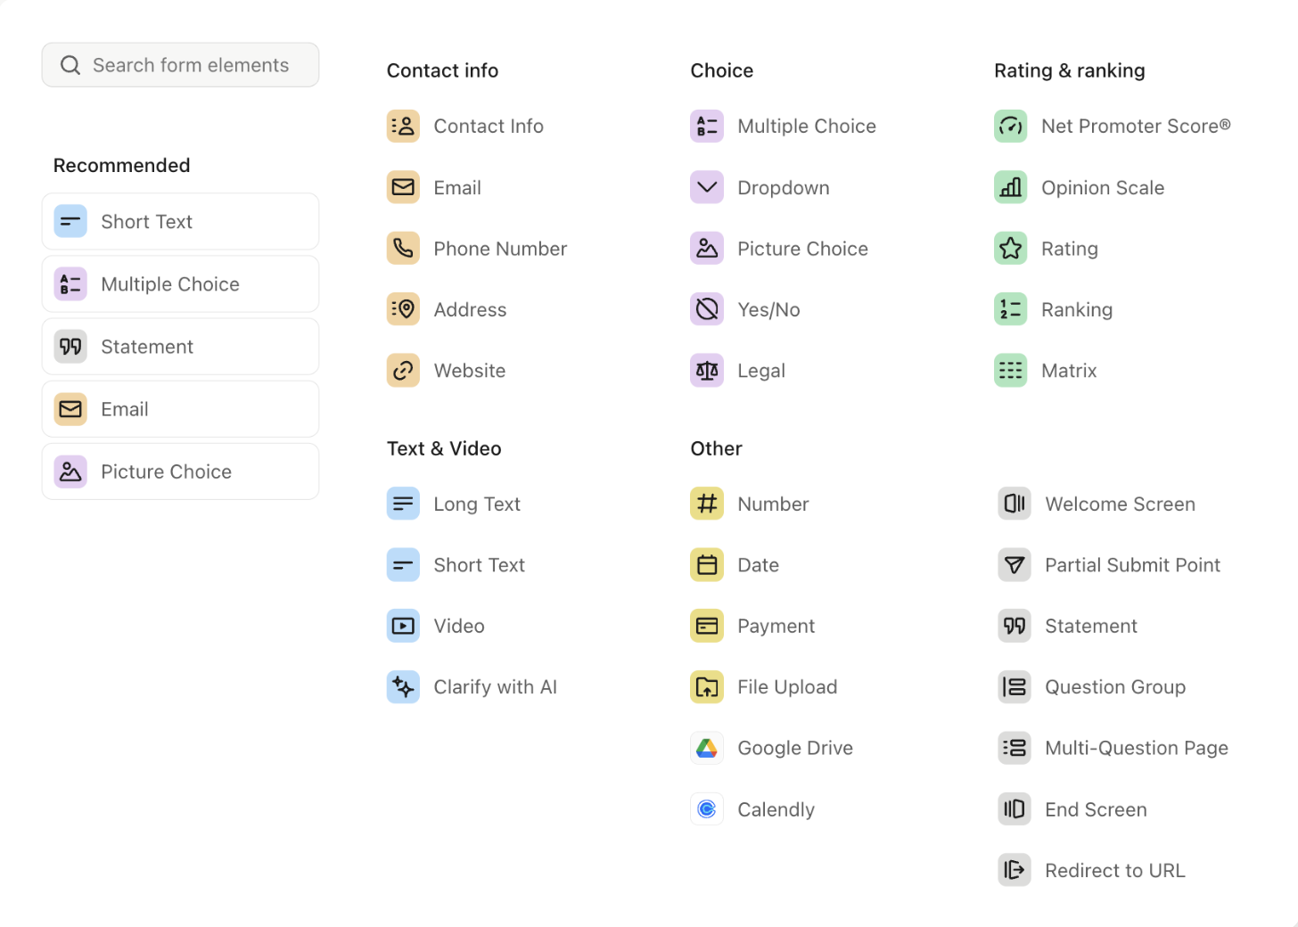Screen dimensions: 1298x927
Task: Add Recommended Picture Choice element
Action: click(x=180, y=472)
